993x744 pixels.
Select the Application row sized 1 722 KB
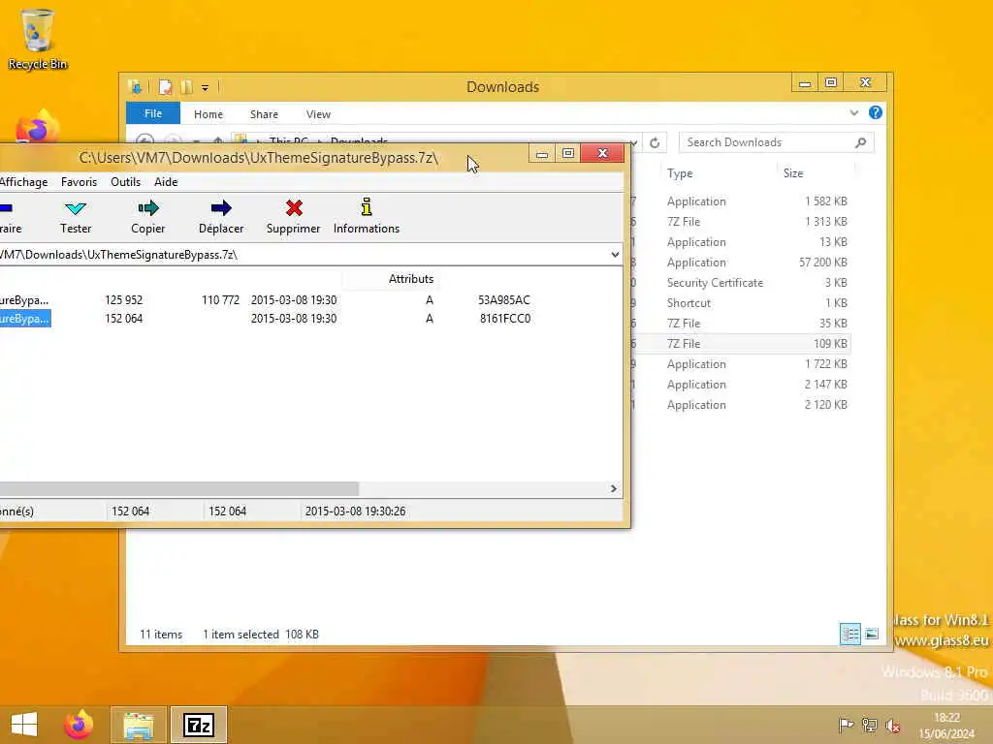741,364
